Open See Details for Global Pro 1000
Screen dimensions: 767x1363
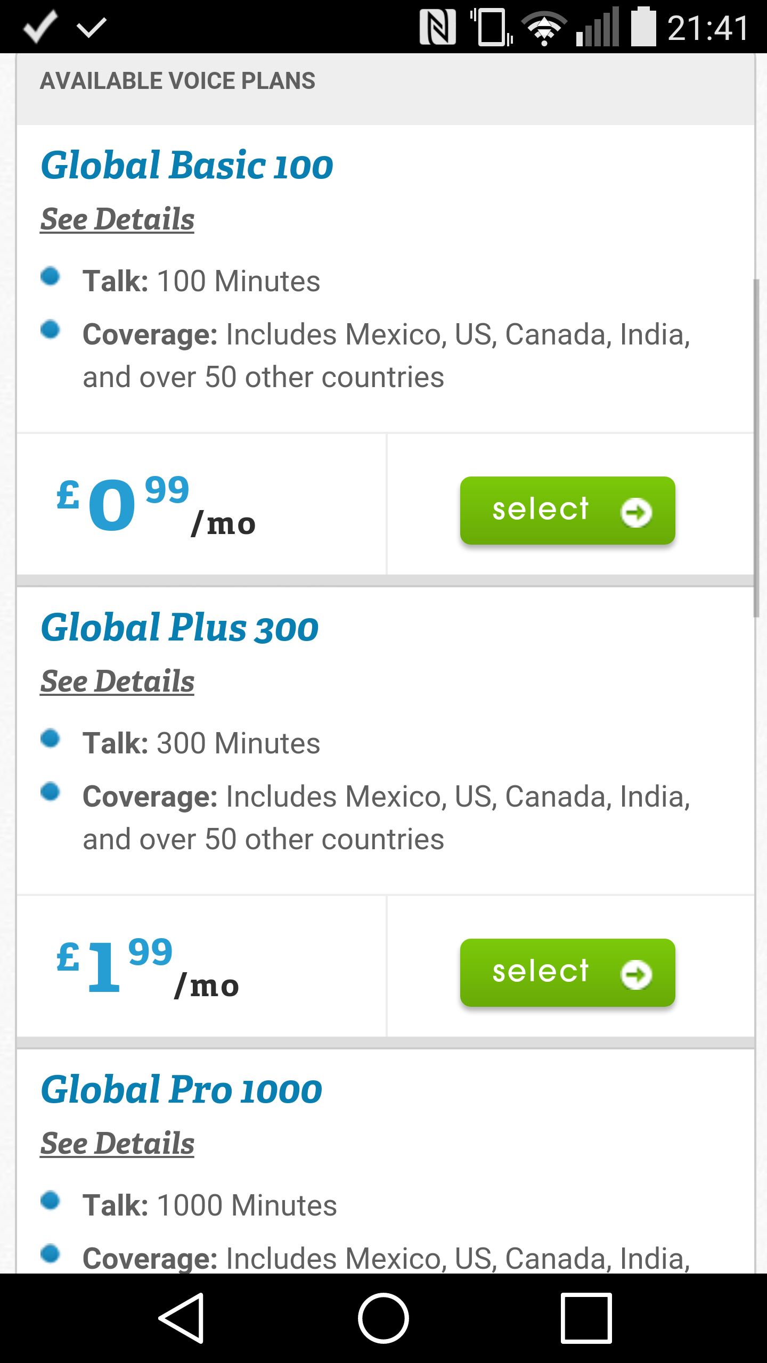coord(117,1144)
